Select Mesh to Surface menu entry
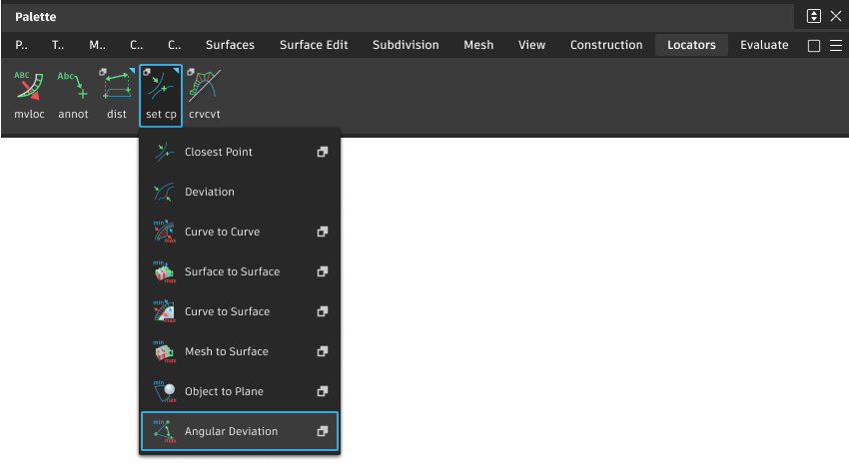 click(x=226, y=351)
